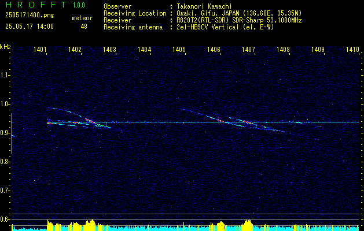Click the 1406 time axis label
Image resolution: width=364 pixels, height=231 pixels.
coord(214,49)
